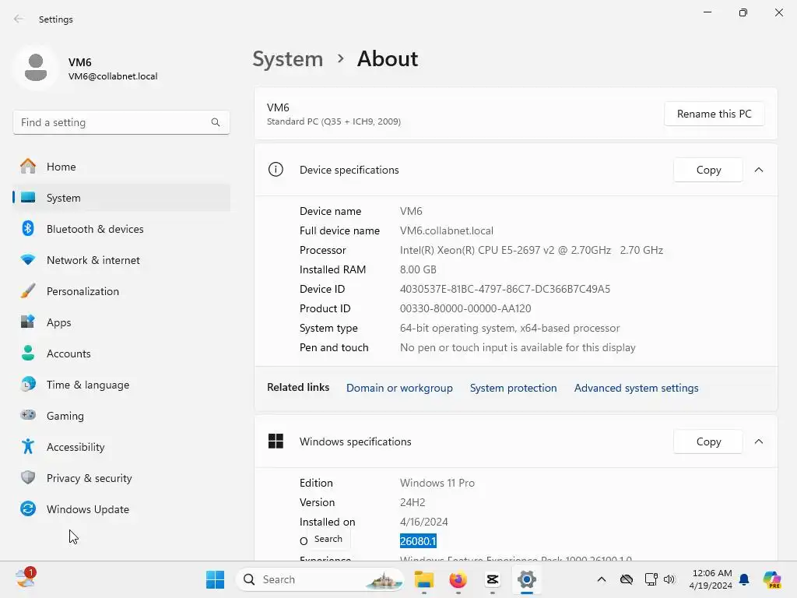Viewport: 797px width, 598px height.
Task: Click the System breadcrumb in the title
Action: (x=288, y=59)
